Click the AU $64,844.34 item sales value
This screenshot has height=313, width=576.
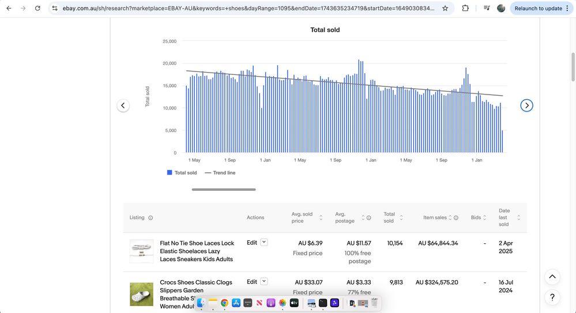pos(438,243)
